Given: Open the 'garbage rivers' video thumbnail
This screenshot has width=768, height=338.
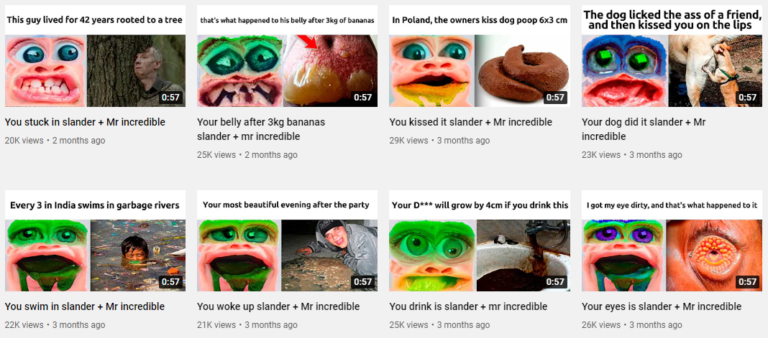Looking at the screenshot, I should tap(95, 241).
